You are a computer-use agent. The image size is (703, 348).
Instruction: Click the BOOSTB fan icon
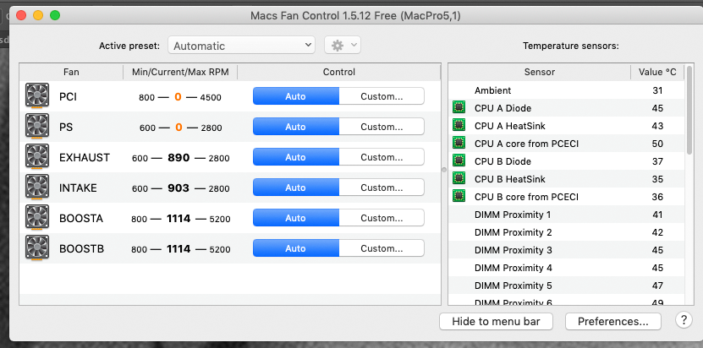pos(37,248)
